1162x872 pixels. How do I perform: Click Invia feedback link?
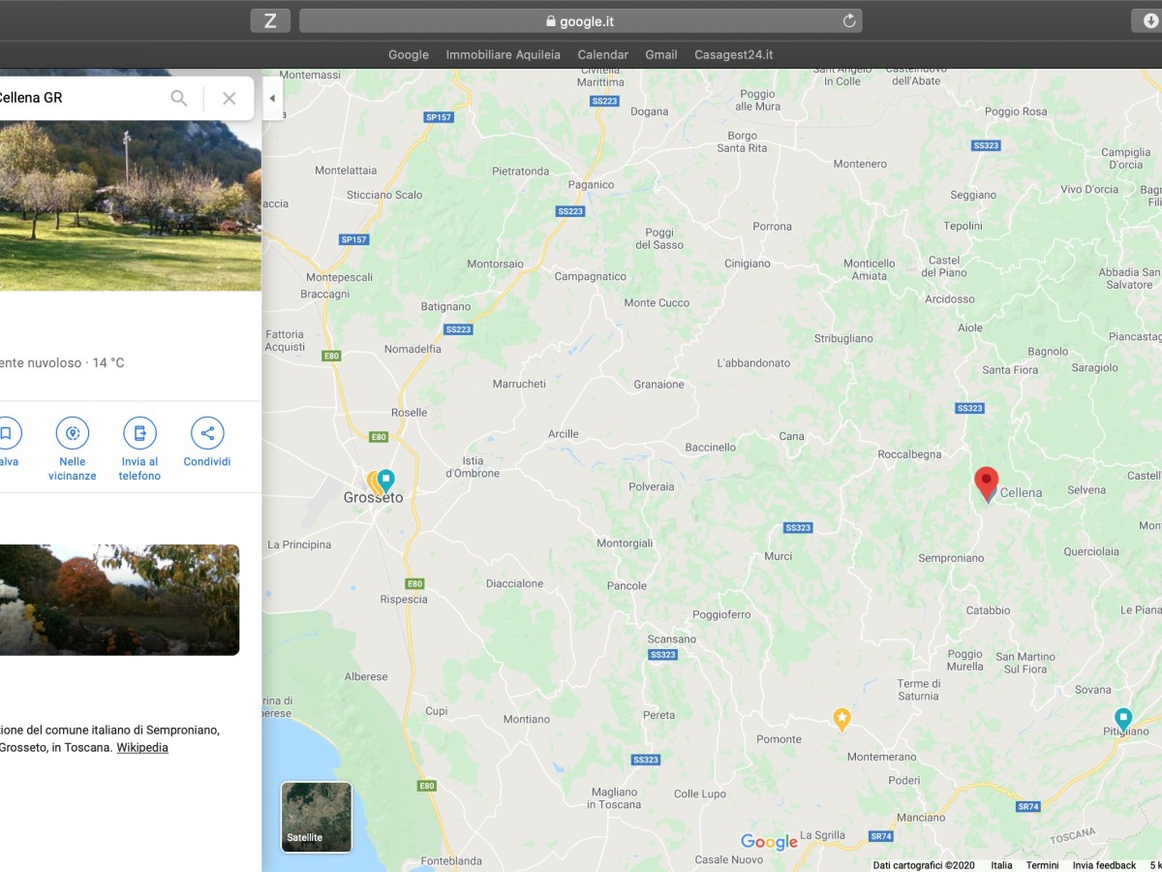[1104, 865]
